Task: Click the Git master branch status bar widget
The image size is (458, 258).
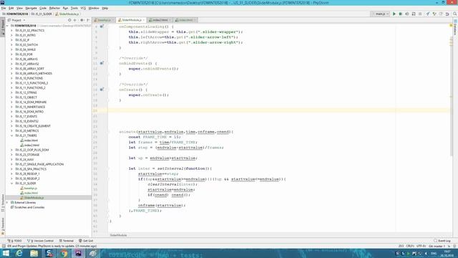Action: tap(437, 247)
